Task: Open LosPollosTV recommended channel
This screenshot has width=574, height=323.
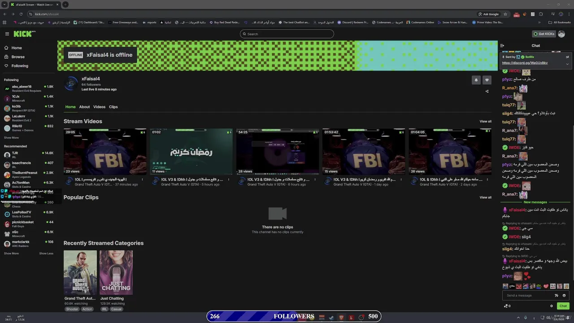Action: pyautogui.click(x=29, y=214)
